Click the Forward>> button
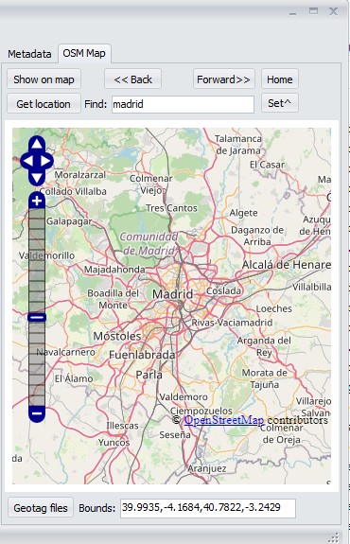The image size is (350, 544). point(224,79)
